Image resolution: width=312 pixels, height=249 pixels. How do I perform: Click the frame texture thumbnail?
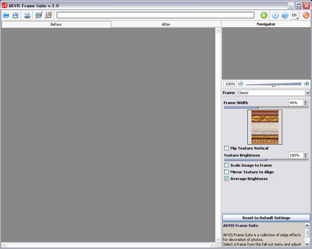pos(265,127)
